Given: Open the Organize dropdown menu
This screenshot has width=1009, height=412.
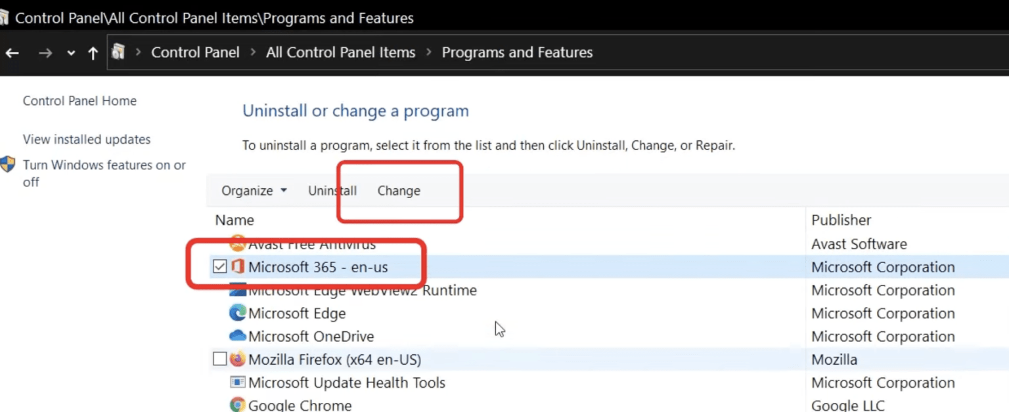Looking at the screenshot, I should click(254, 191).
